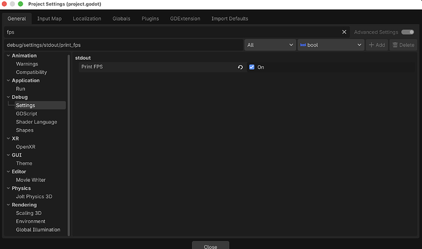
Task: Collapse the Editor section
Action: (x=9, y=171)
